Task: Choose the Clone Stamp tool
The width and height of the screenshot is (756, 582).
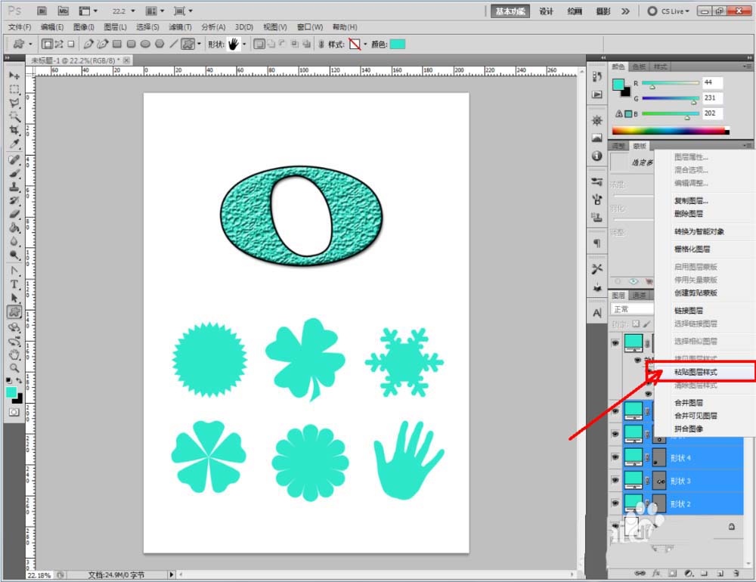Action: 14,187
